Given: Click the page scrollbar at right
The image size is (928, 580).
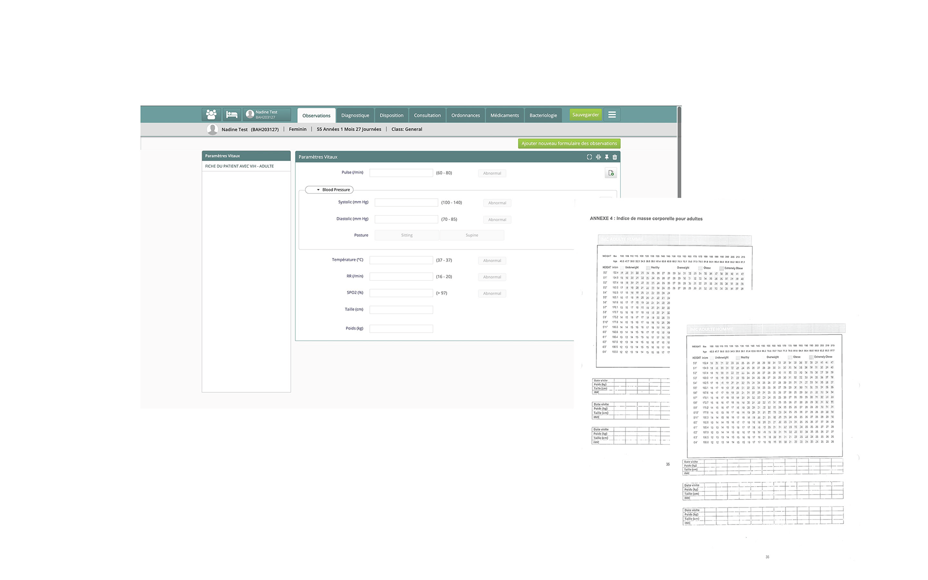Looking at the screenshot, I should [x=679, y=152].
